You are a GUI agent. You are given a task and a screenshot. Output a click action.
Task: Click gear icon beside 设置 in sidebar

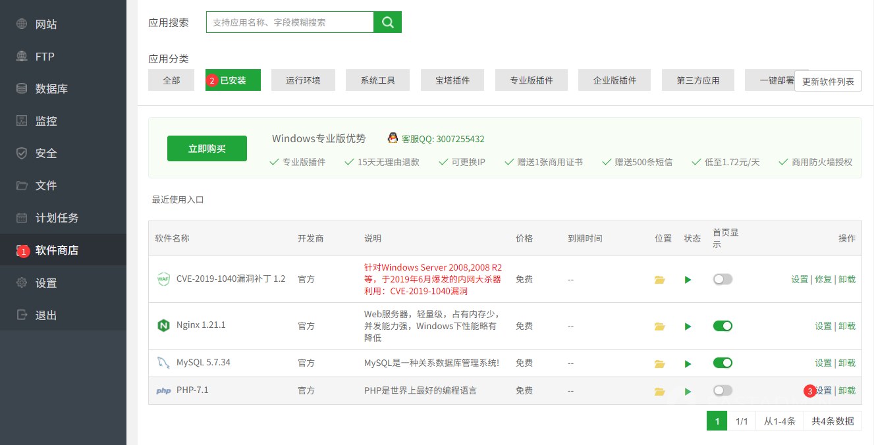point(22,283)
